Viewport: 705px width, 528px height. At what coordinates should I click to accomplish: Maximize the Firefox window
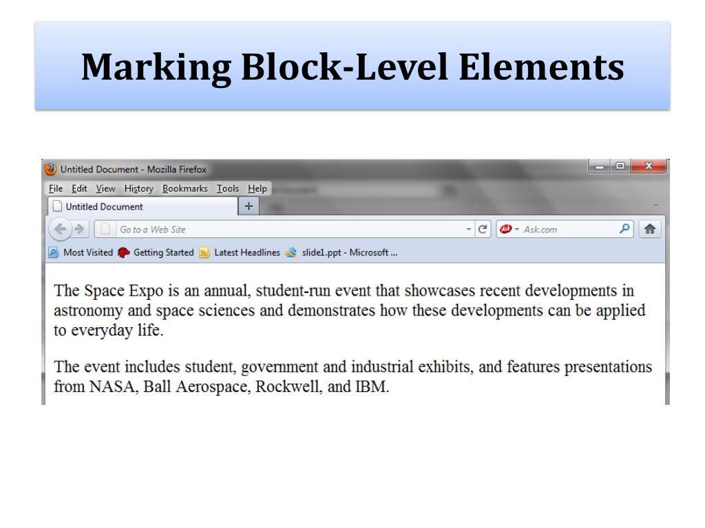(x=620, y=166)
